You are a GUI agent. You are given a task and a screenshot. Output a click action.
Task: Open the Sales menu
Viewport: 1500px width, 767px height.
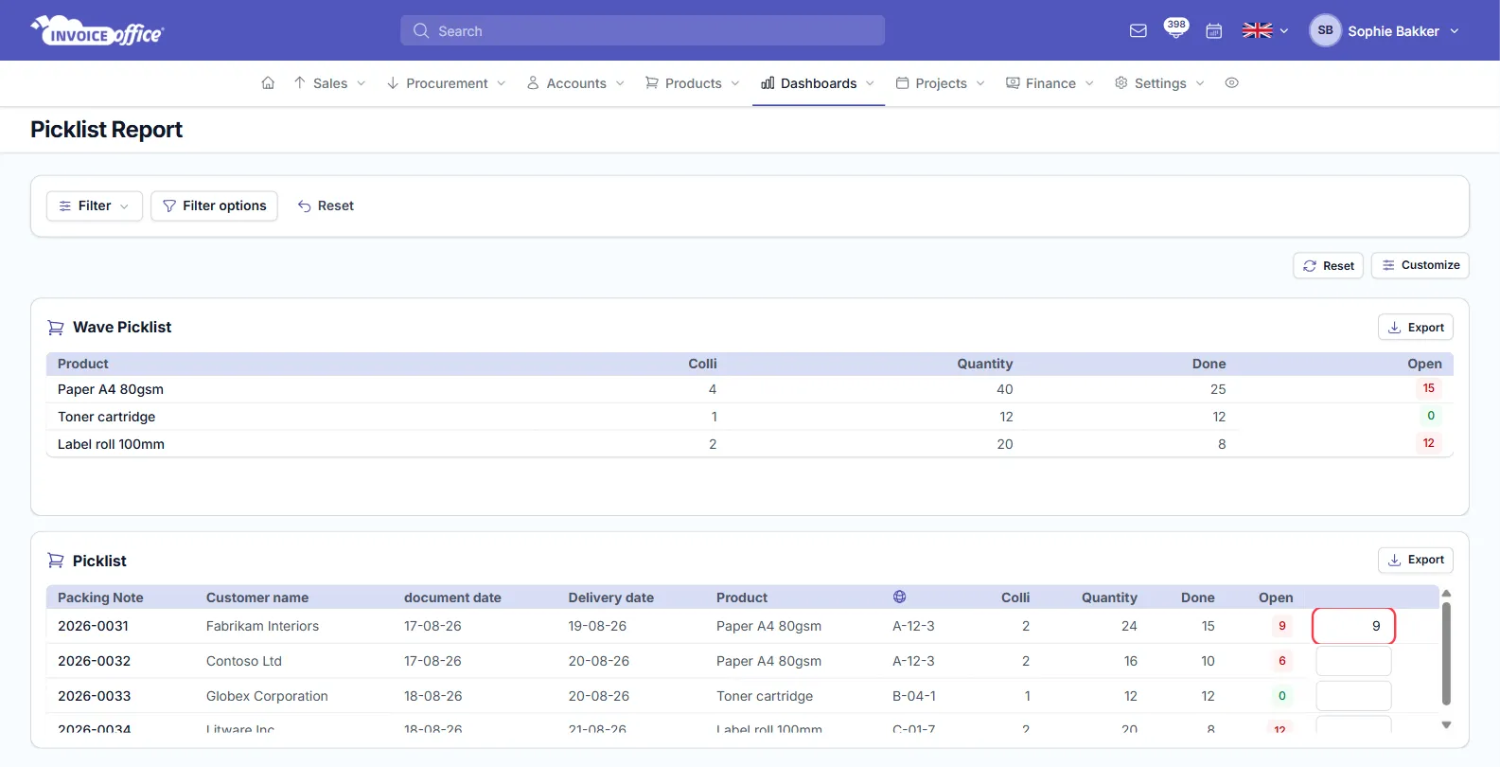[329, 83]
